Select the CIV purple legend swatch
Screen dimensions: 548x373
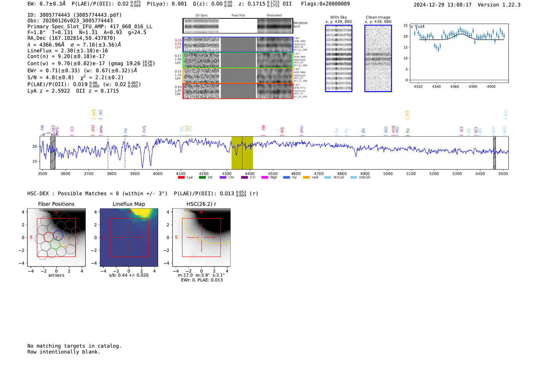click(223, 177)
